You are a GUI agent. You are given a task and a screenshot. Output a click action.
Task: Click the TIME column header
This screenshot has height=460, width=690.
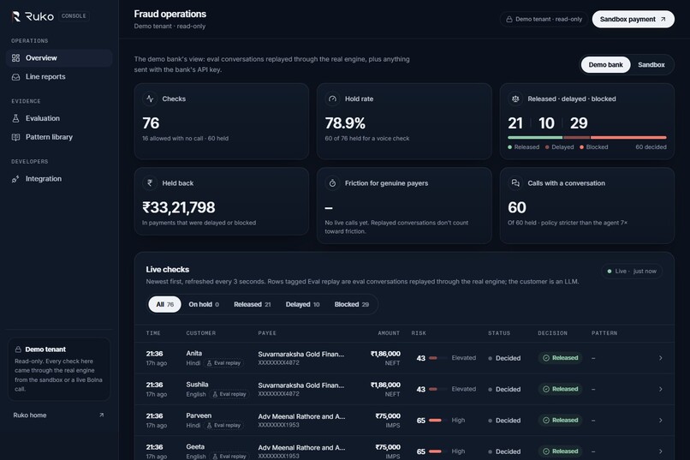point(153,333)
